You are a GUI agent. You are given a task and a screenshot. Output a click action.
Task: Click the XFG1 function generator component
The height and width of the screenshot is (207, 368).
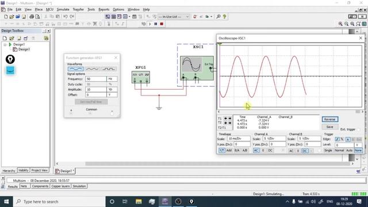pos(141,77)
